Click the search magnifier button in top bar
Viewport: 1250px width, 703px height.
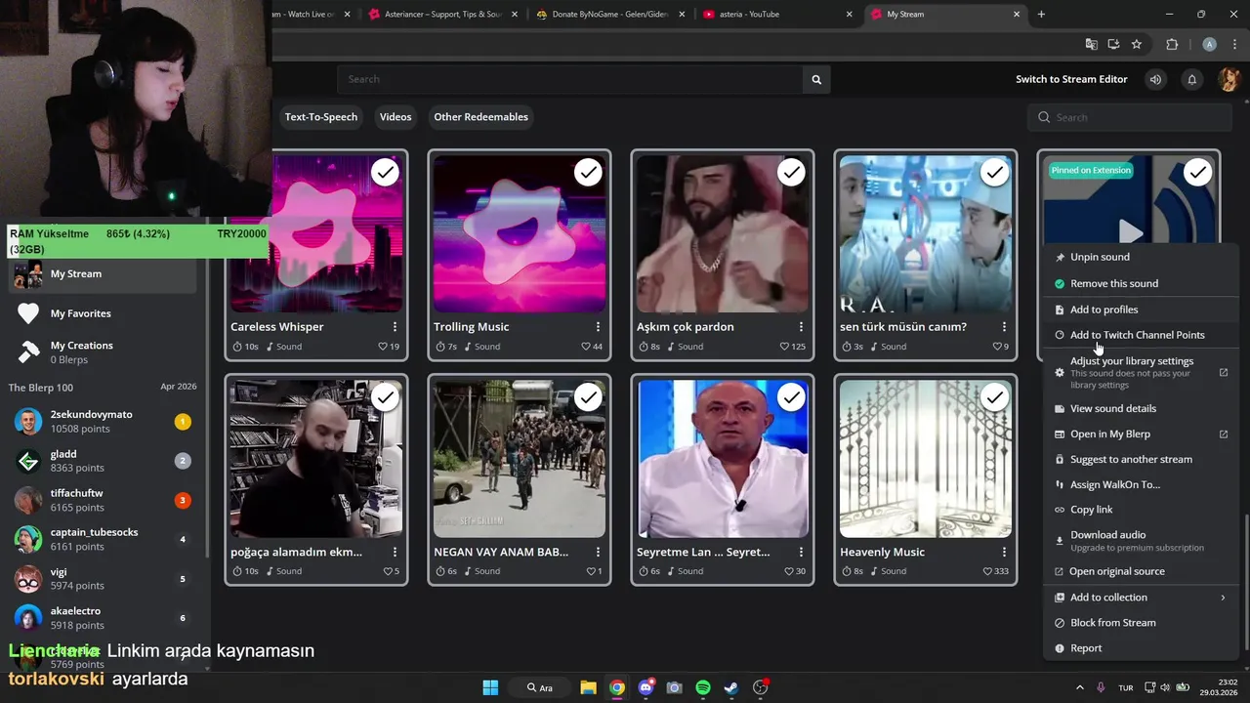pos(816,79)
